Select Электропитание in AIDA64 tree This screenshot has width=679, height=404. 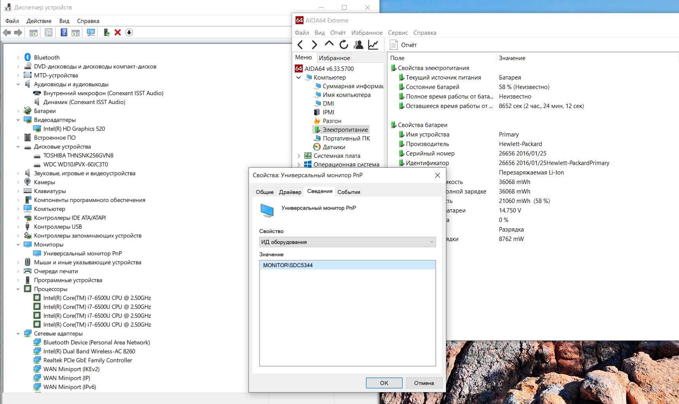[x=341, y=129]
